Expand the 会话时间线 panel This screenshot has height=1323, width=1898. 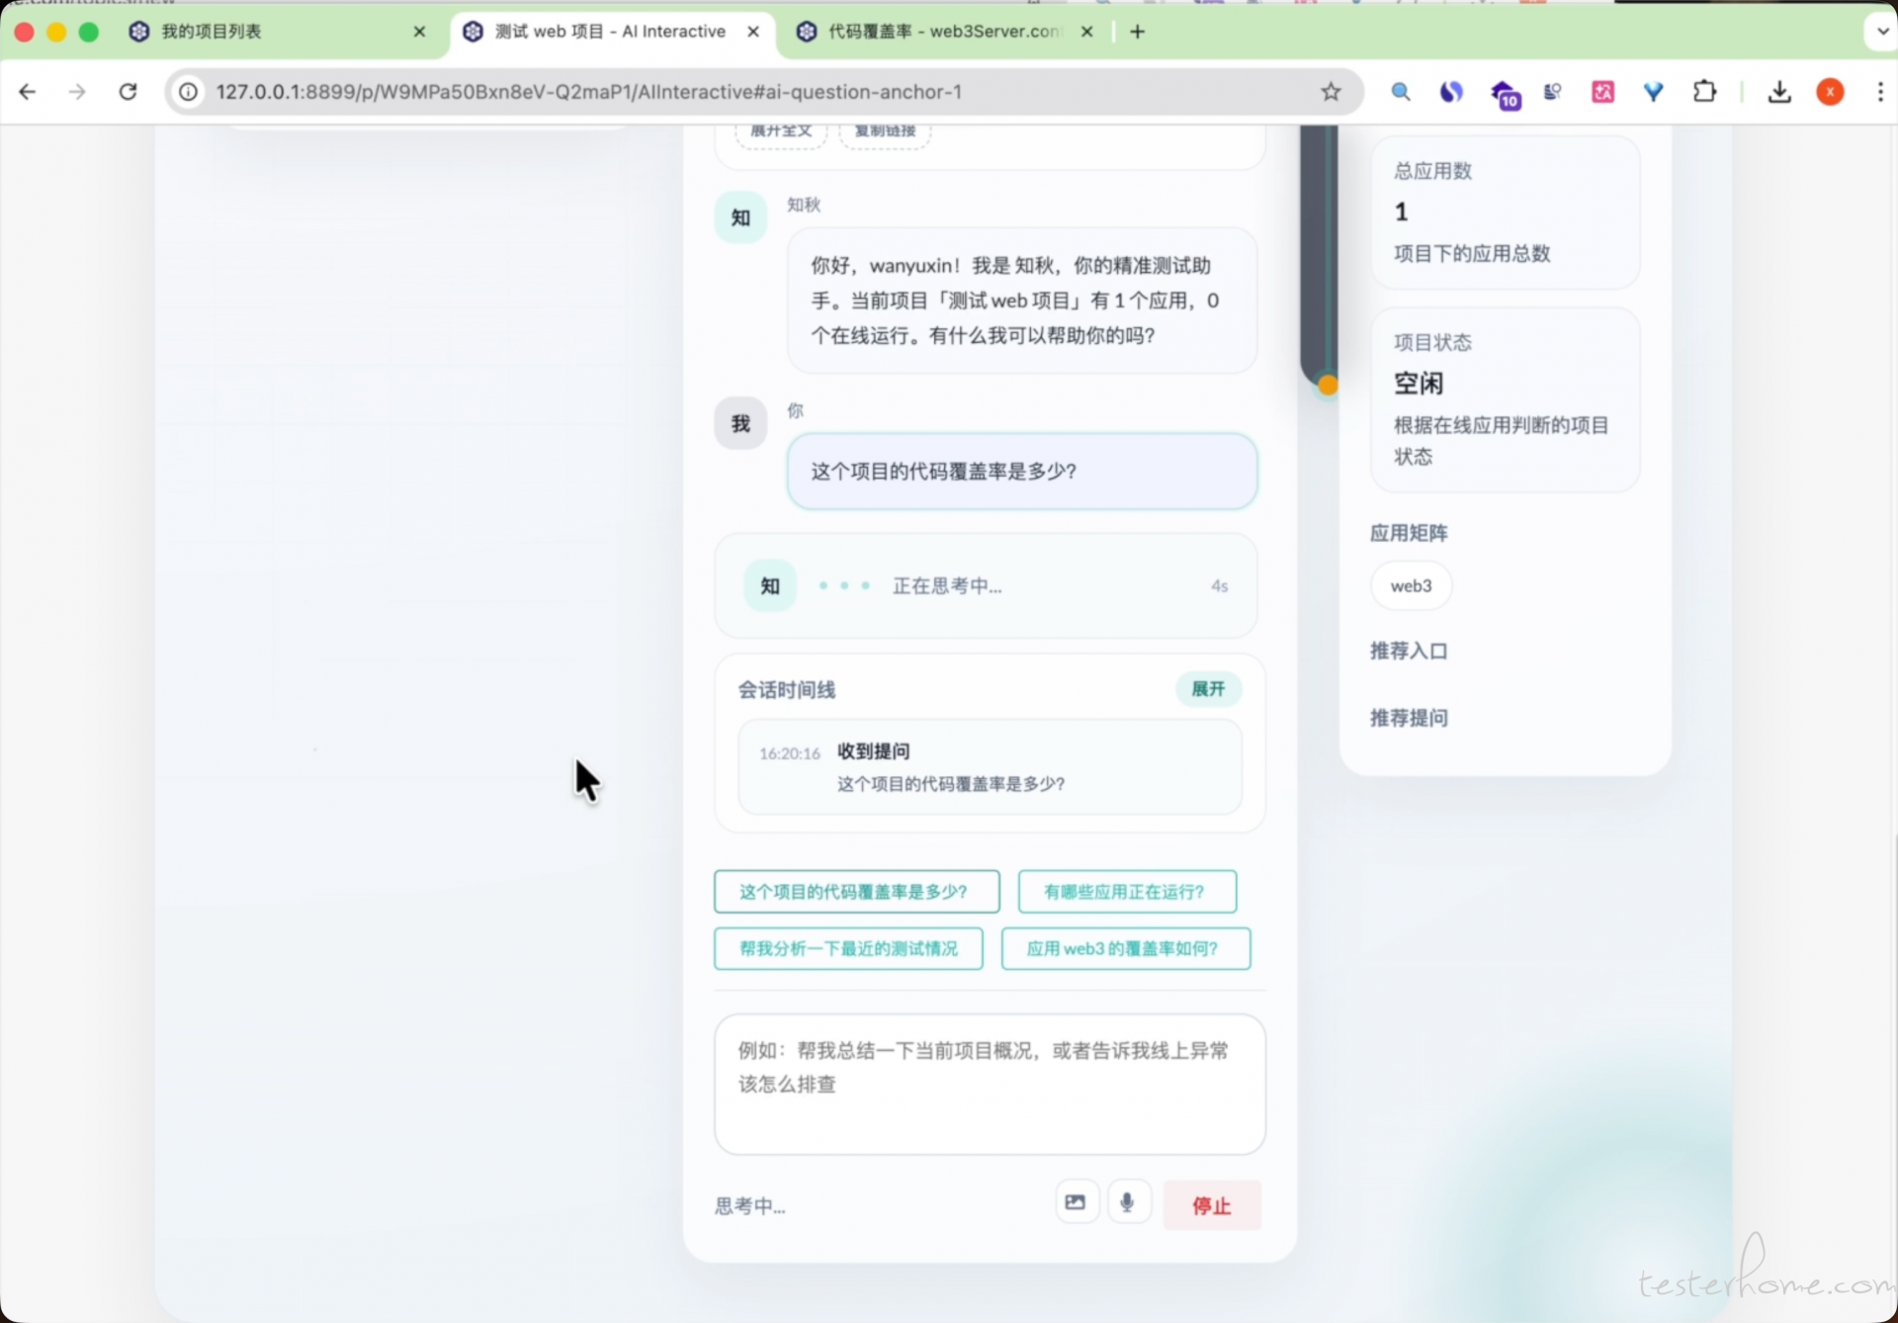coord(1207,689)
